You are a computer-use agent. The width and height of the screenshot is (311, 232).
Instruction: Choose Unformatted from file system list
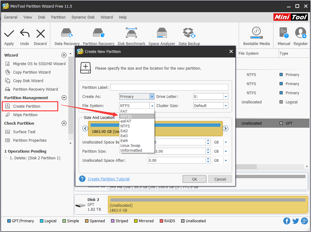pyautogui.click(x=137, y=150)
